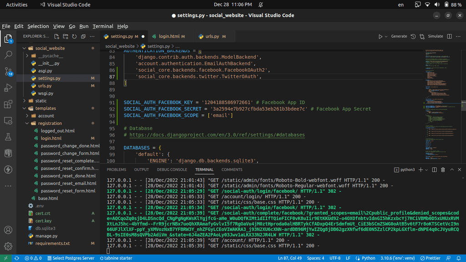Screen dimensions: 466x262
Task: Open the Search view icon
Action: tap(8, 55)
